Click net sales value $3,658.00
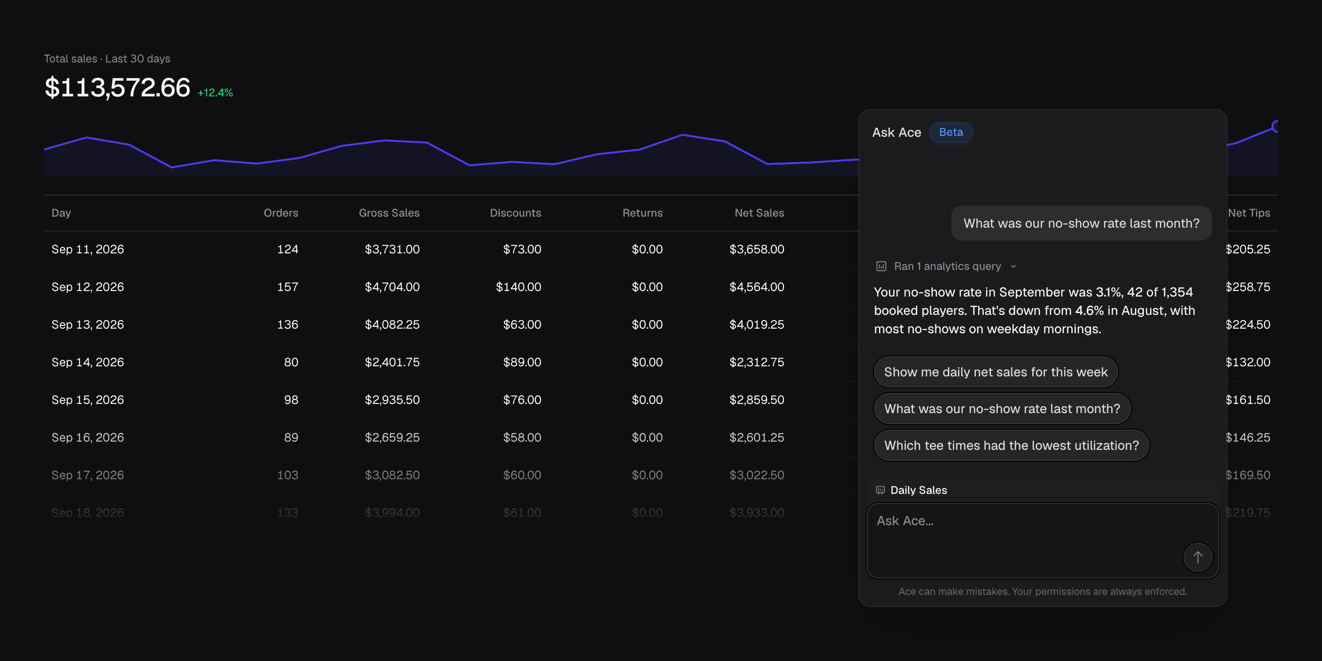This screenshot has height=661, width=1322. click(x=756, y=249)
